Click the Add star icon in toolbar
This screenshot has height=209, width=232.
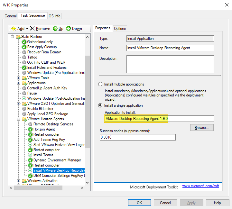pyautogui.click(x=14, y=29)
